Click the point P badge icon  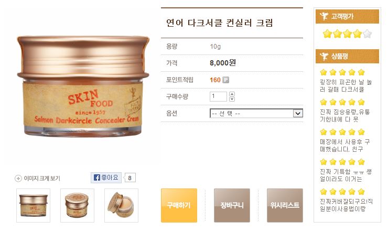click(x=225, y=80)
